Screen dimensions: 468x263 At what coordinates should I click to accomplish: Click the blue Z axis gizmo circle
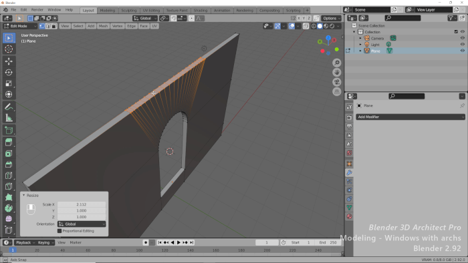tap(328, 38)
